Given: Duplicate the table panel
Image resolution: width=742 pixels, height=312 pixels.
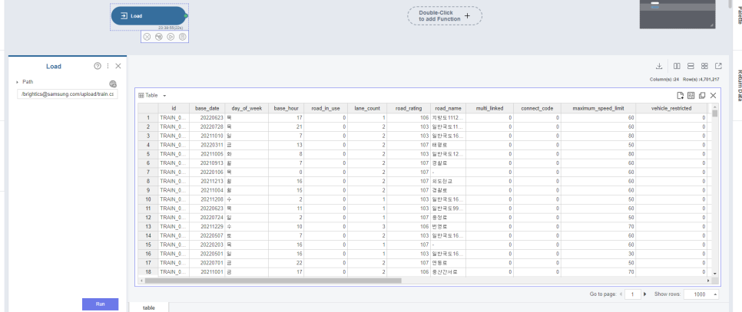Looking at the screenshot, I should coord(702,95).
